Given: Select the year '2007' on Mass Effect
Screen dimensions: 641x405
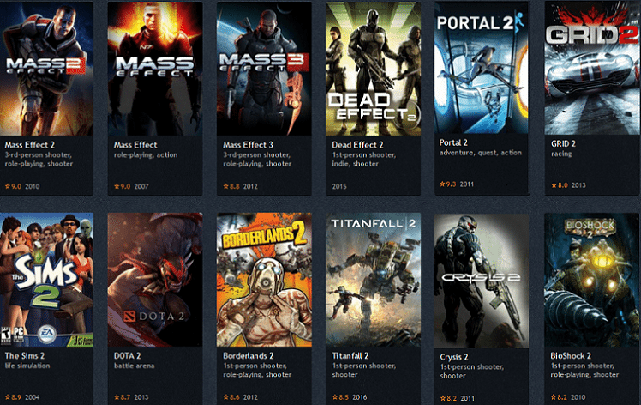Looking at the screenshot, I should pyautogui.click(x=141, y=186).
